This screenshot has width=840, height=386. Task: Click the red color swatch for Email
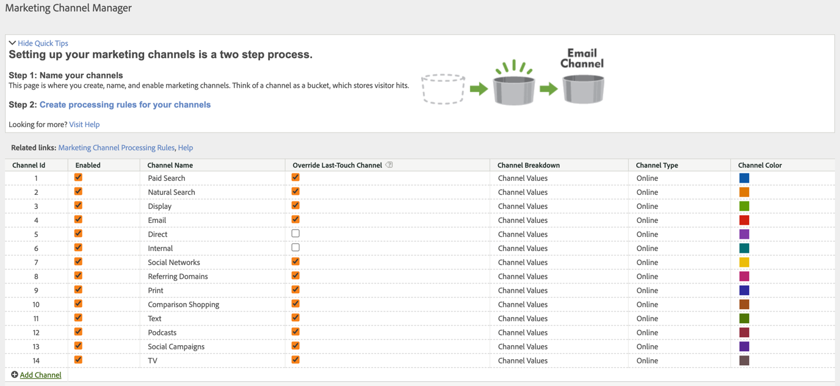click(744, 220)
